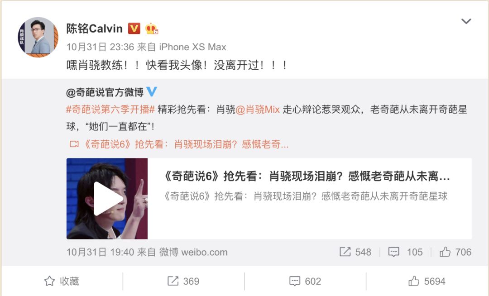Click original post repost icon 548
The height and width of the screenshot is (296, 489).
355,252
